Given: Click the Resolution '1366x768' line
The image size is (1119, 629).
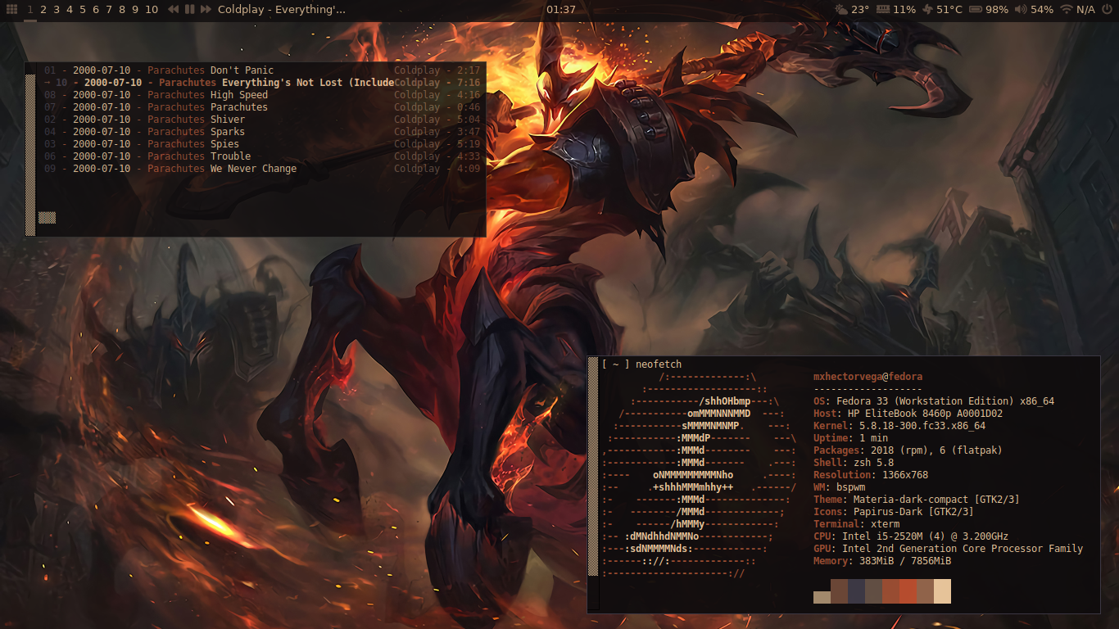Looking at the screenshot, I should [x=871, y=475].
